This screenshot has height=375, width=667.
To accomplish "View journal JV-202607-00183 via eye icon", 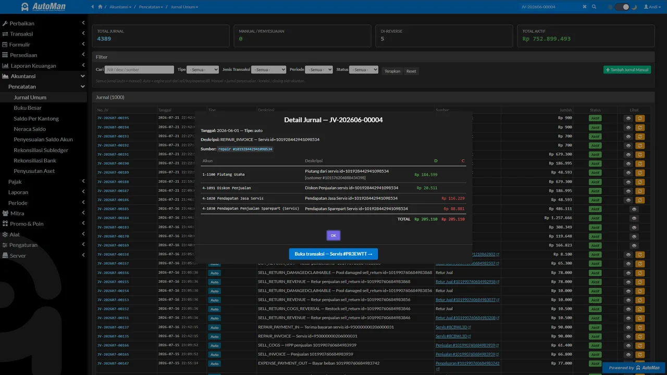I will click(x=634, y=227).
